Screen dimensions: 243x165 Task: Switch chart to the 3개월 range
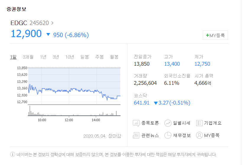pos(28,57)
